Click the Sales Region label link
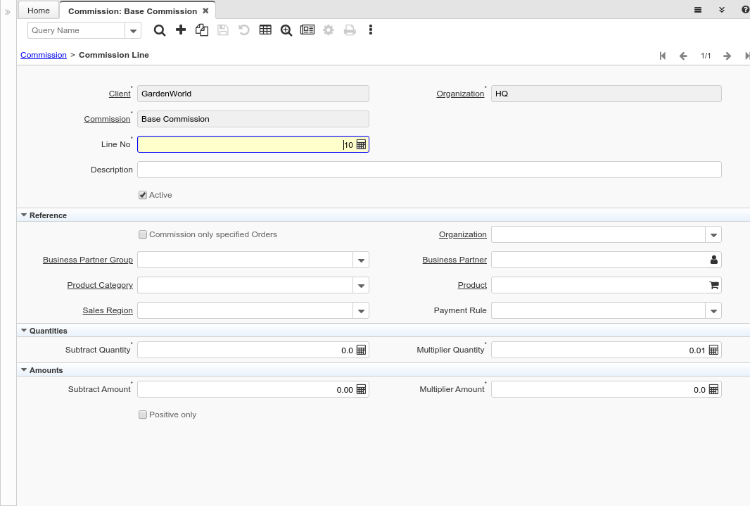 pyautogui.click(x=108, y=310)
